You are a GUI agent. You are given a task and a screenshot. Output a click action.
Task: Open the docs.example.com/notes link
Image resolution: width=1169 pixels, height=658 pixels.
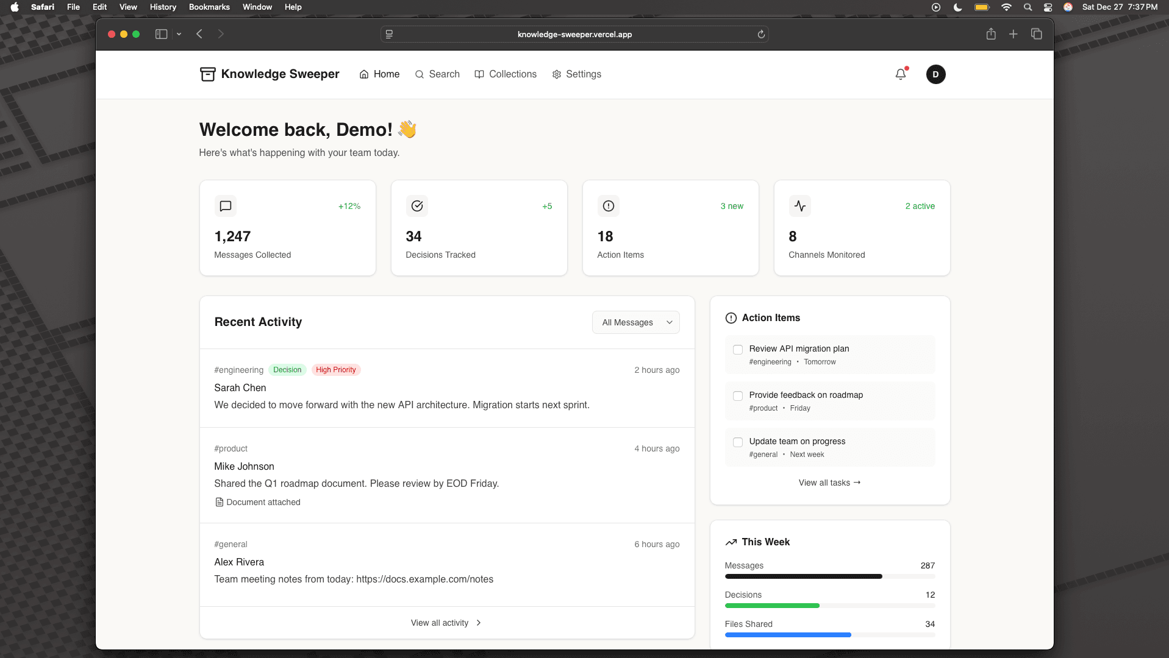coord(424,579)
